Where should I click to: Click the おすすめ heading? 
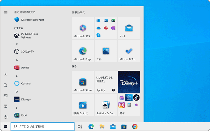[18, 28]
